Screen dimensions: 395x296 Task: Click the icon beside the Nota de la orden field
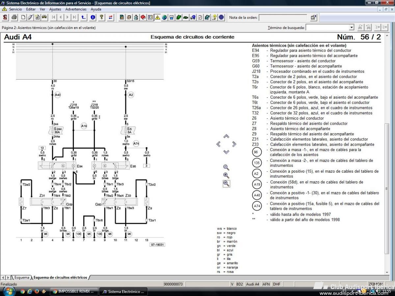point(313,17)
